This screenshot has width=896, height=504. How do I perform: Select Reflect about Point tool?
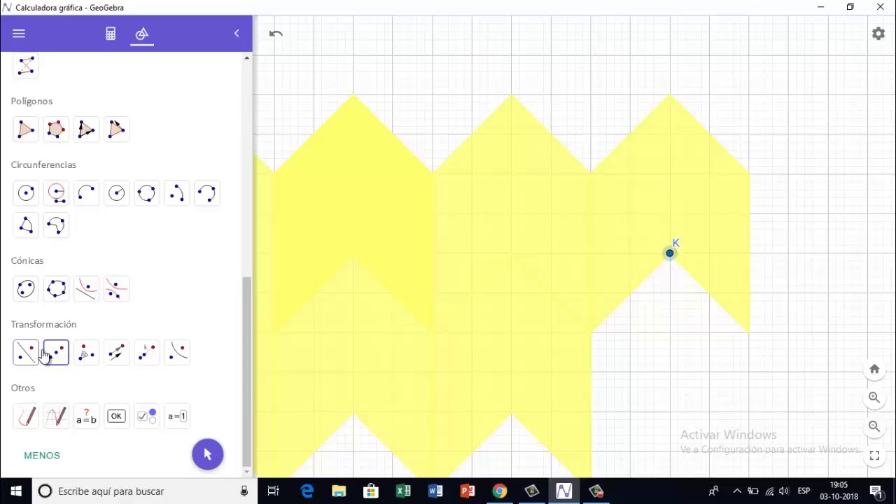tap(56, 353)
